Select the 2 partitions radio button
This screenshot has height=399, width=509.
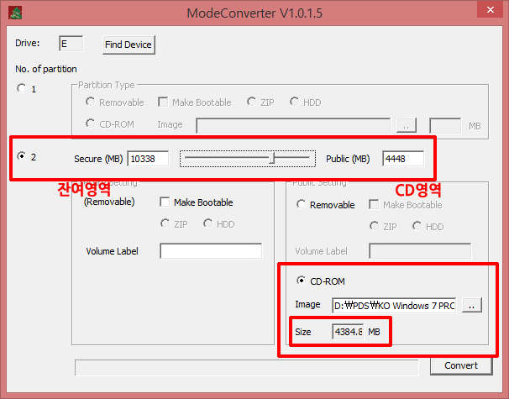click(x=22, y=156)
